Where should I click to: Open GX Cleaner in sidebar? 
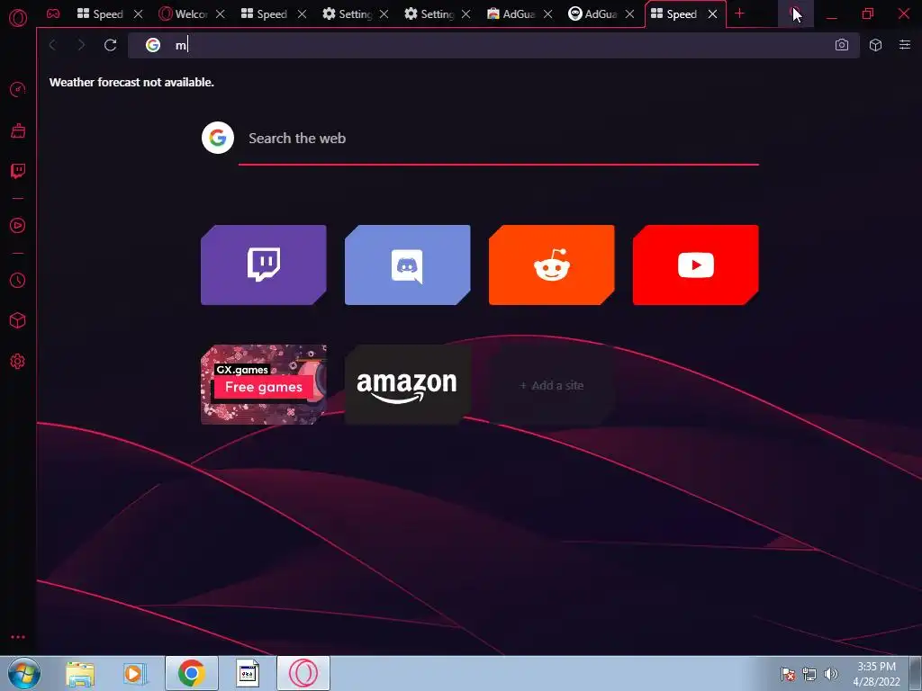18,130
